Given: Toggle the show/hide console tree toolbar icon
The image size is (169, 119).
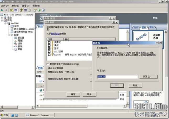Looking at the screenshot, I should (x=16, y=10).
